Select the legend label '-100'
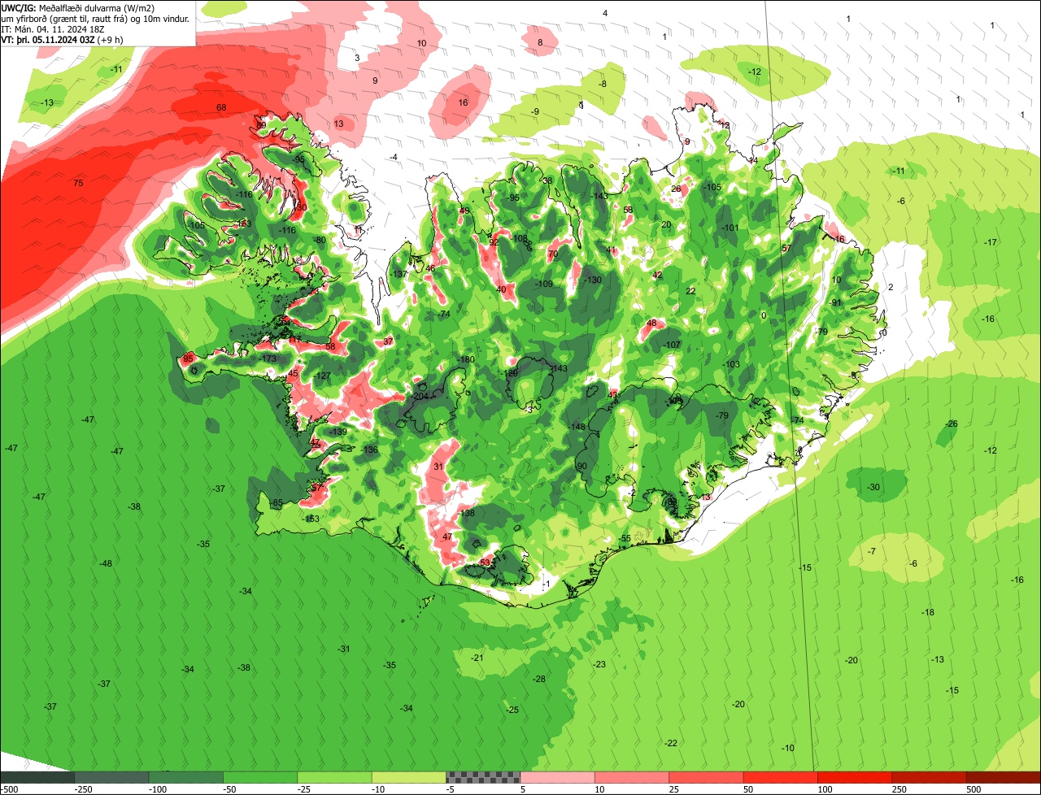The image size is (1041, 795). click(x=157, y=789)
